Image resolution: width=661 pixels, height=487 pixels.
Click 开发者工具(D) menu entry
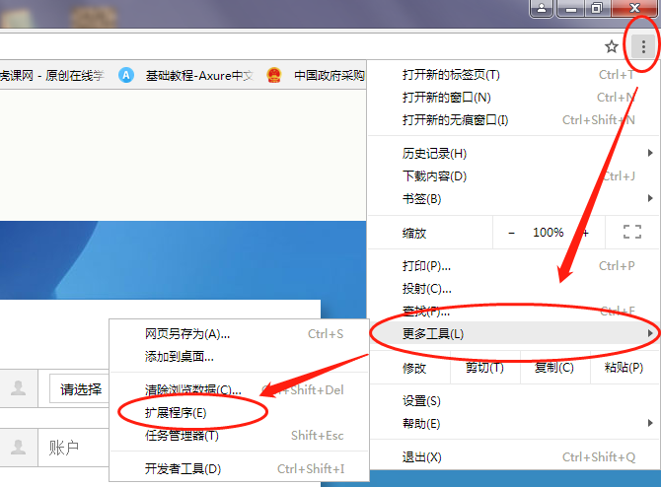pos(183,469)
